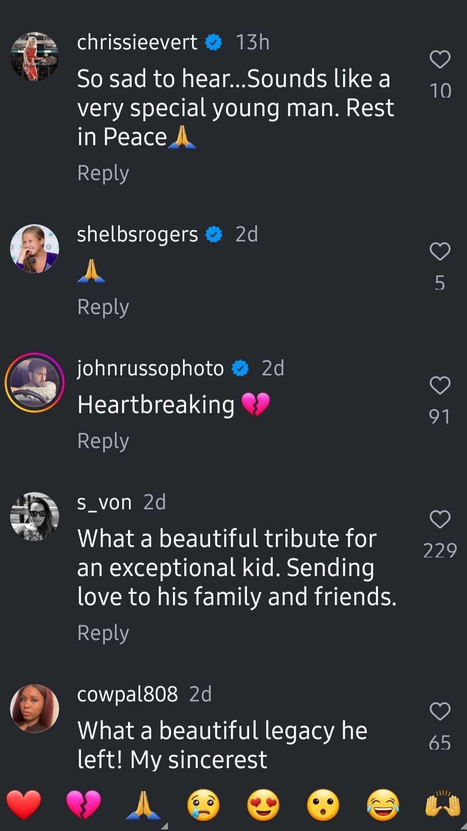This screenshot has width=467, height=831.
Task: Add the surprised face emoji
Action: tap(323, 805)
